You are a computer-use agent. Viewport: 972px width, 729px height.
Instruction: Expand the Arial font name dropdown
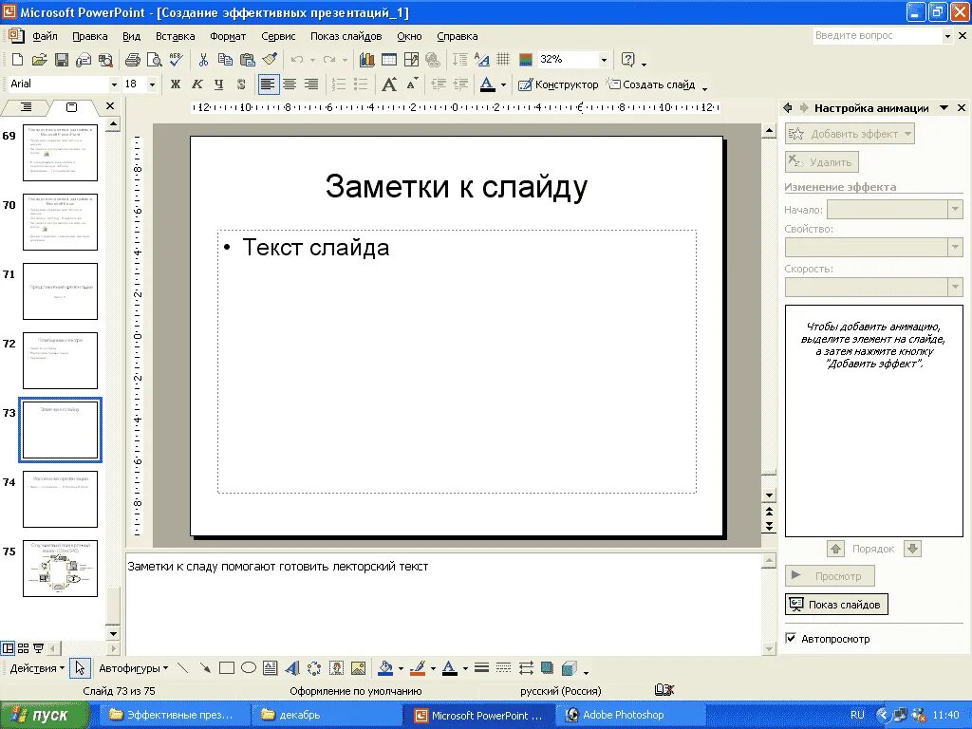pos(114,84)
